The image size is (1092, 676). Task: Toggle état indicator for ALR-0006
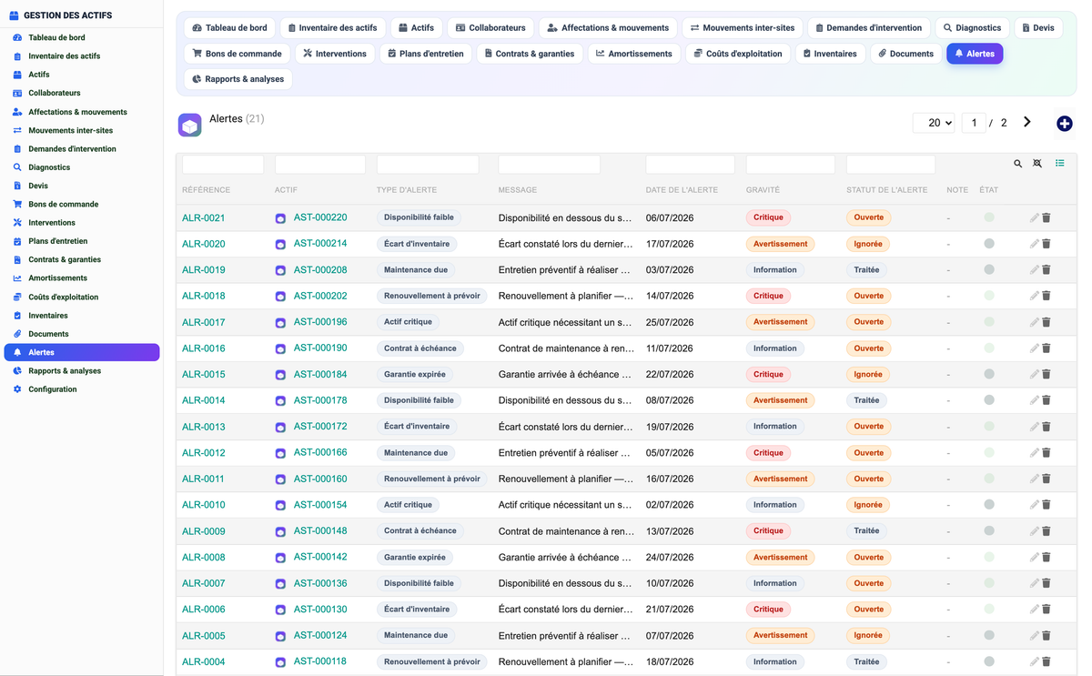click(x=989, y=610)
